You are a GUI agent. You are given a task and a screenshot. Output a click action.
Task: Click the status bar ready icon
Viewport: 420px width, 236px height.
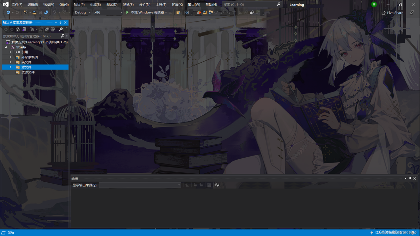[x=3, y=233]
